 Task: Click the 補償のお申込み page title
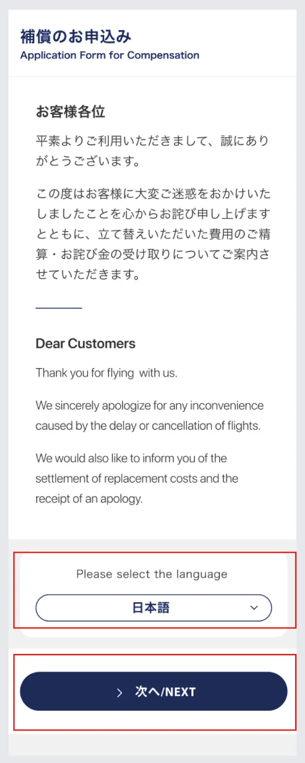tap(76, 37)
